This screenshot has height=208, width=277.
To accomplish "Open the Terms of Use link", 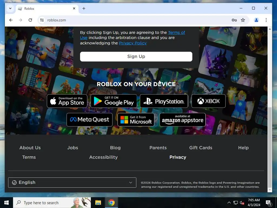I will [x=176, y=32].
